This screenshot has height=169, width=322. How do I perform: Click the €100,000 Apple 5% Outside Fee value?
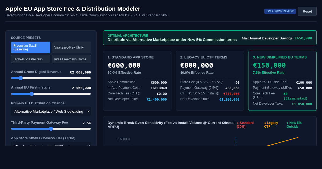(x=304, y=82)
